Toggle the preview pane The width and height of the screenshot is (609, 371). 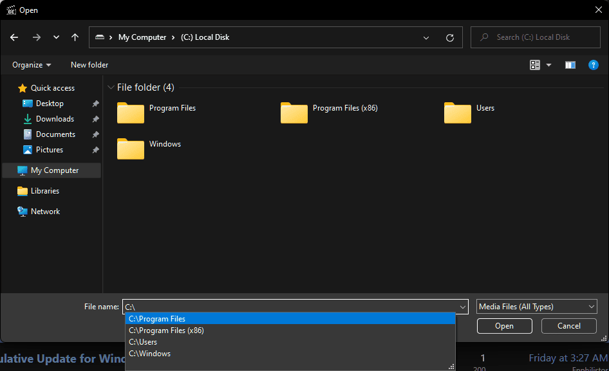pyautogui.click(x=570, y=65)
